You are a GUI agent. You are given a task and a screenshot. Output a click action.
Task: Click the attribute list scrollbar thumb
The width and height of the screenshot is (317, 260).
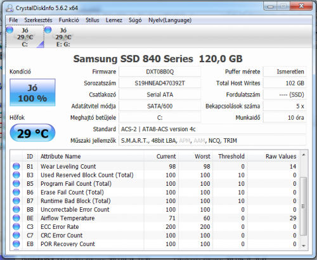click(304, 207)
